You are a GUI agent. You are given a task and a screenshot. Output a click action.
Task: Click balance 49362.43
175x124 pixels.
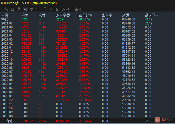click(128, 72)
